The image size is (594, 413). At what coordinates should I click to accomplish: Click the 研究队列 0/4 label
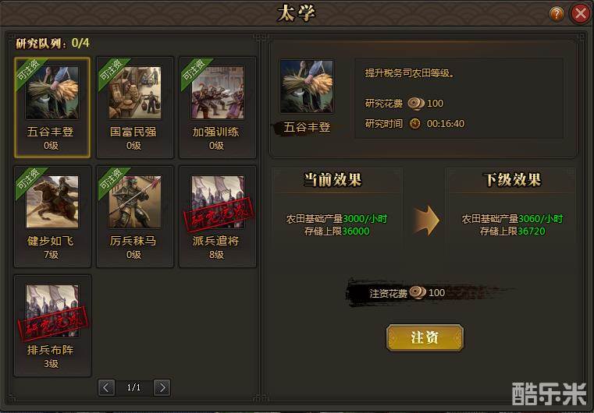click(52, 43)
